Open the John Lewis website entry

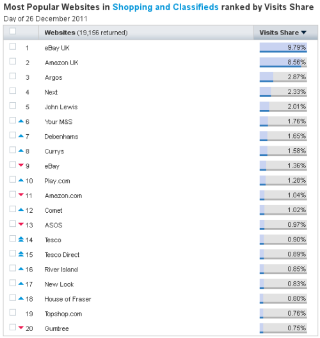61,107
